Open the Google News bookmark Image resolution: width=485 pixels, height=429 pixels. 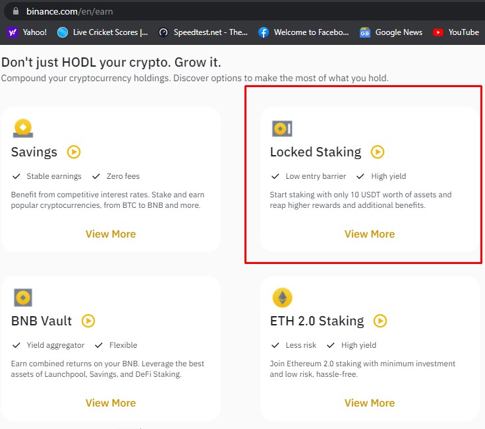391,32
